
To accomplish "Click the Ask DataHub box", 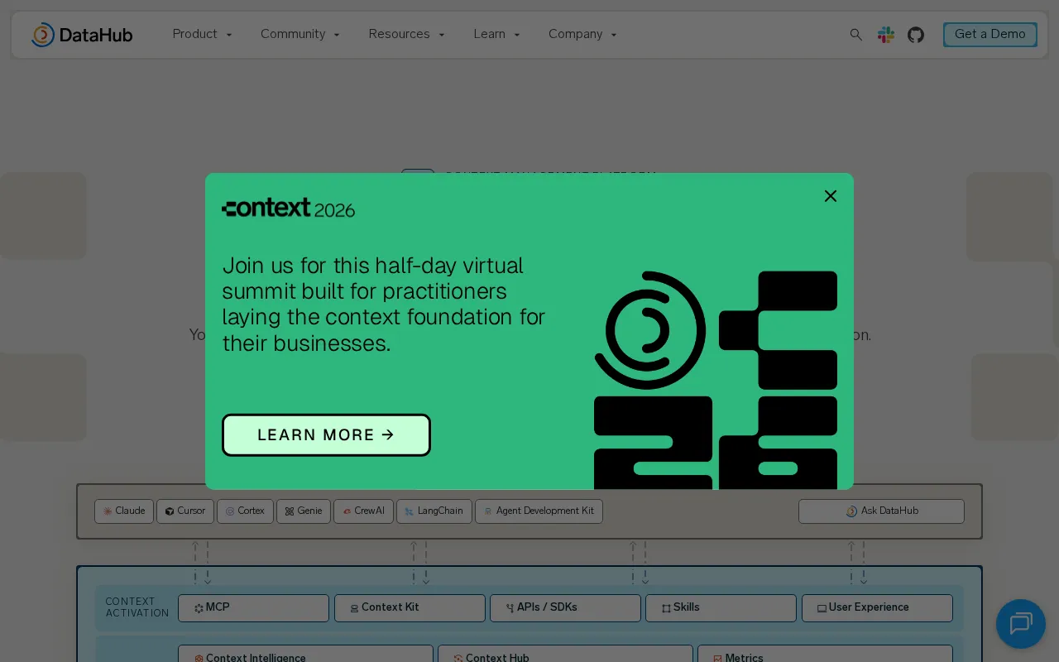I will point(881,511).
